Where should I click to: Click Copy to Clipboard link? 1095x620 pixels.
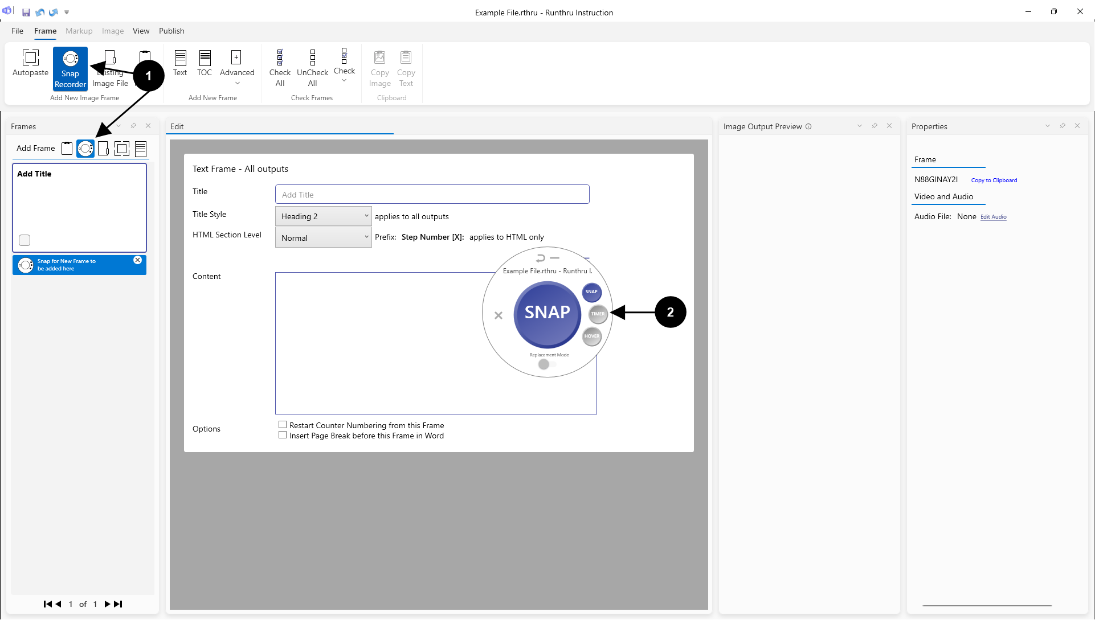tap(994, 180)
